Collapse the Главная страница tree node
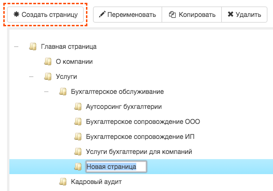Screen dimensions: 273x191 coord(16,46)
